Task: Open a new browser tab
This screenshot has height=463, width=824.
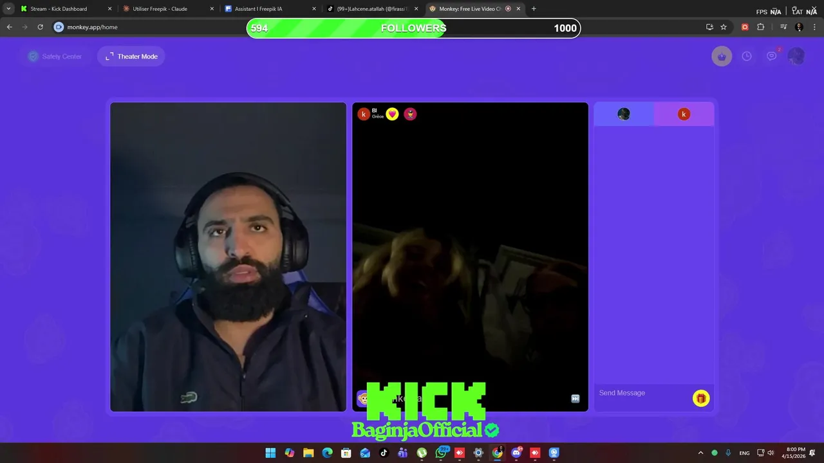Action: tap(534, 9)
